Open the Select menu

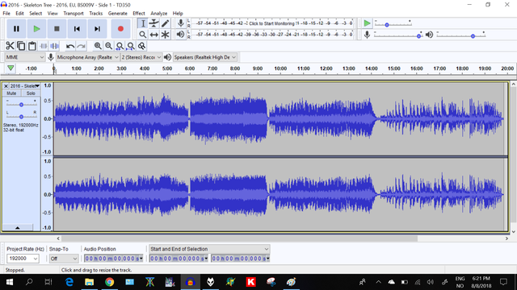(36, 14)
